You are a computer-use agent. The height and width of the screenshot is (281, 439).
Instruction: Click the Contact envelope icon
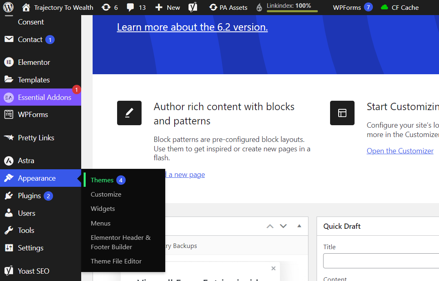tap(9, 39)
